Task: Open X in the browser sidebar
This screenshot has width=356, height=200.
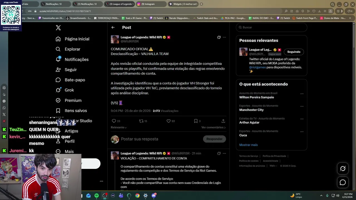Action: click(x=4, y=114)
